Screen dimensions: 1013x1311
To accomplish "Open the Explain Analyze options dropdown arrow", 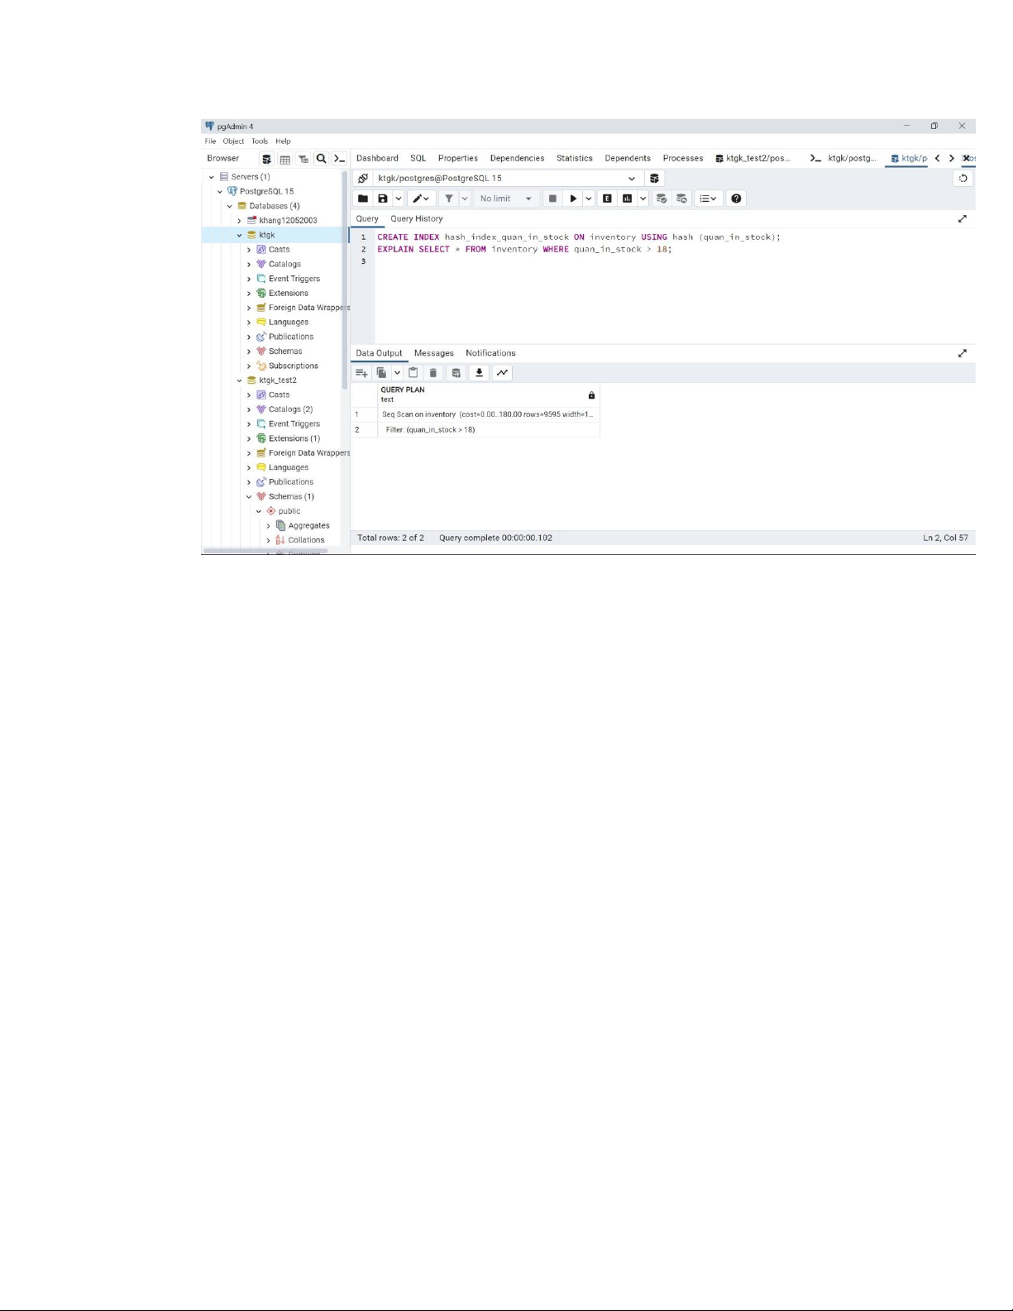I will click(x=643, y=199).
